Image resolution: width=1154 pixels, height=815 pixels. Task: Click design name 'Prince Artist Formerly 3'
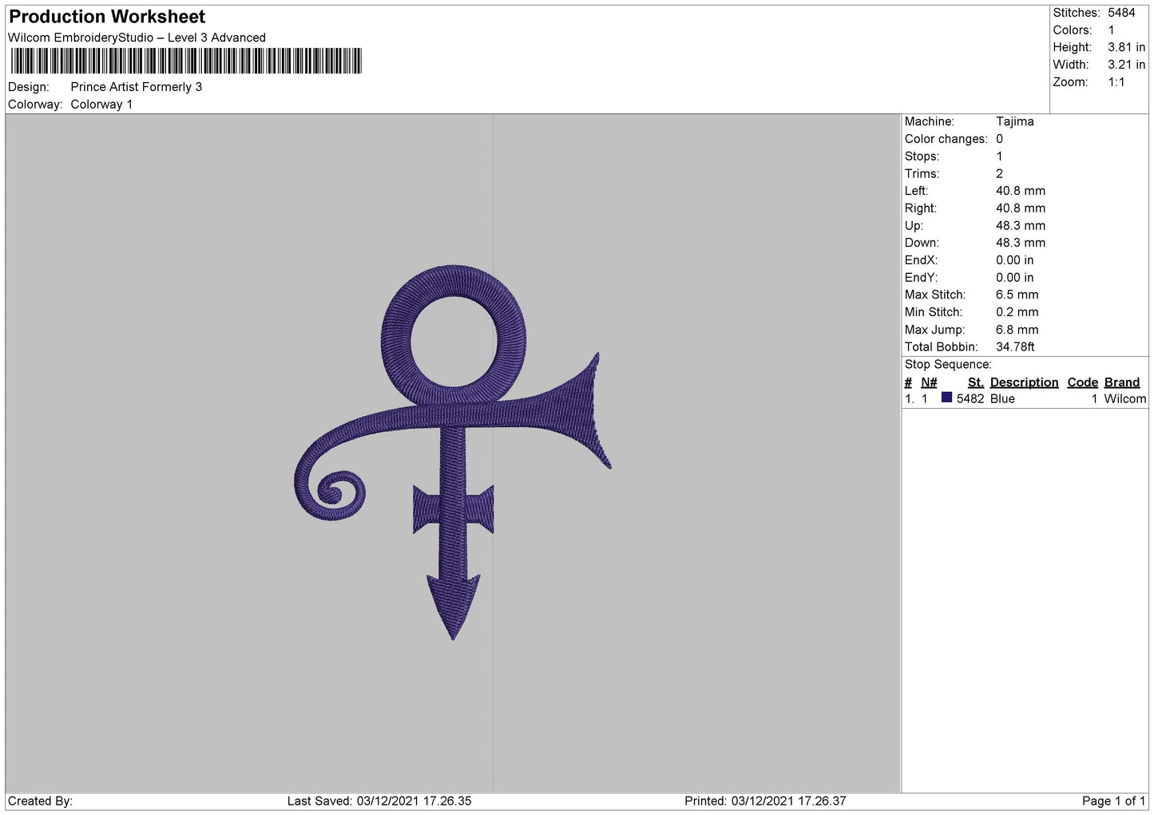click(136, 87)
